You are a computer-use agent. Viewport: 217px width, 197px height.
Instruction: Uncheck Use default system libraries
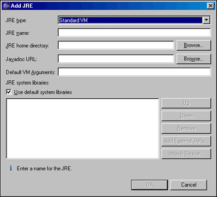(x=9, y=92)
